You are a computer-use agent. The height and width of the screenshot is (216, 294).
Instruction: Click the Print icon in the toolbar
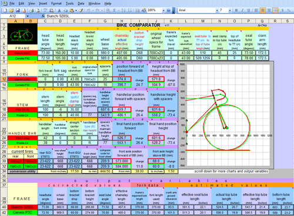(x=31, y=11)
